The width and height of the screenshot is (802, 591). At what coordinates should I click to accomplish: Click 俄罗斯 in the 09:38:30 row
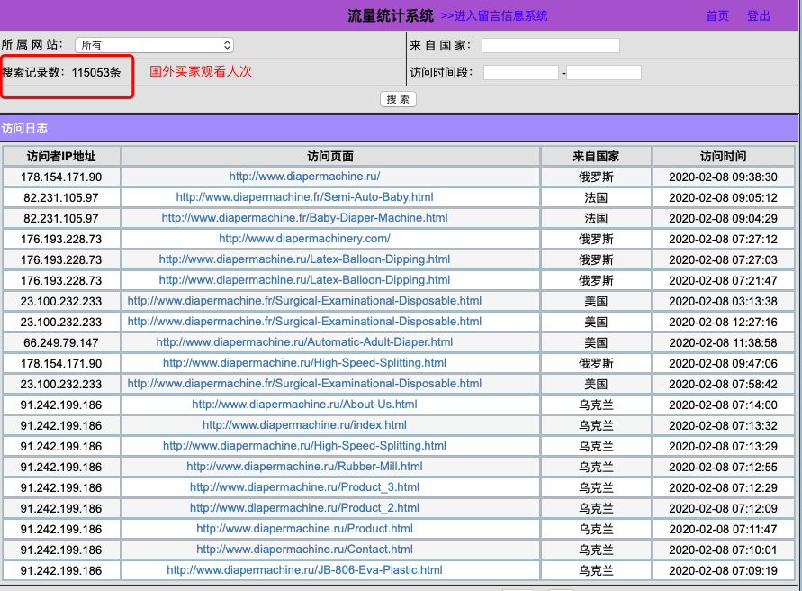click(596, 177)
